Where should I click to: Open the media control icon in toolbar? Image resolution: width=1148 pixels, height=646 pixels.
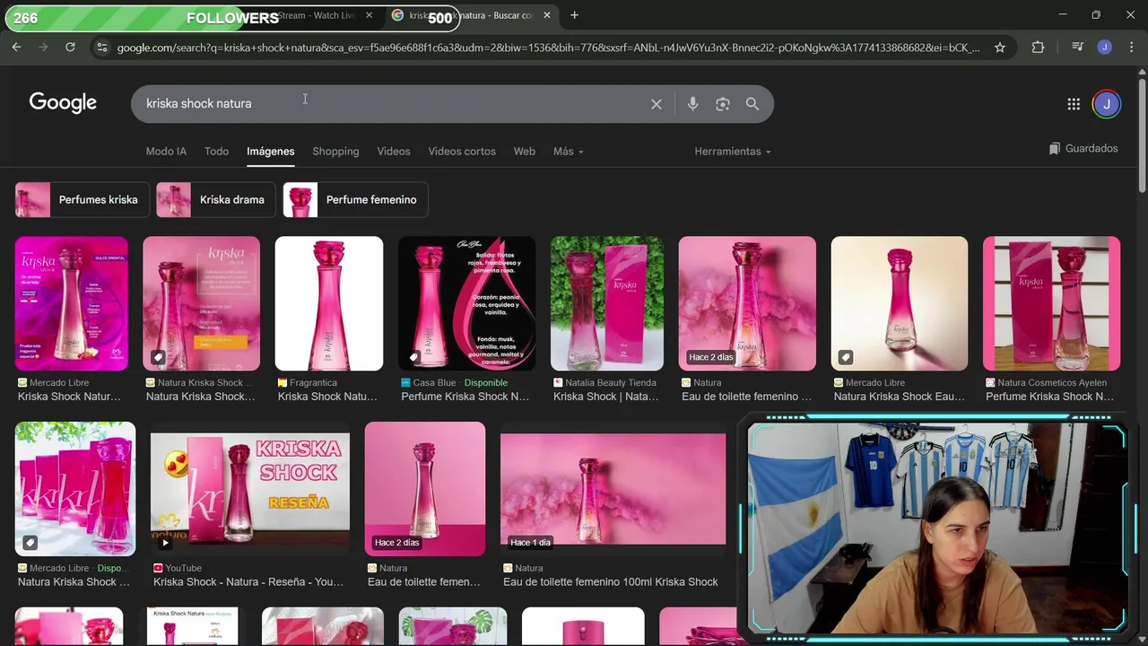(1078, 48)
